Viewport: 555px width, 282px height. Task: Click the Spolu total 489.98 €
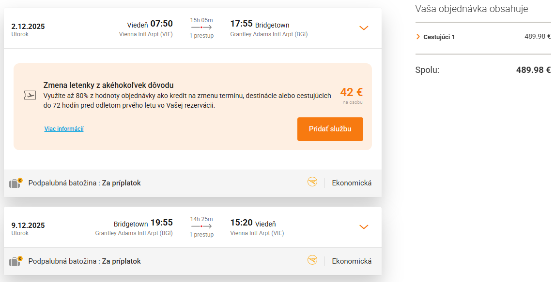pyautogui.click(x=534, y=70)
